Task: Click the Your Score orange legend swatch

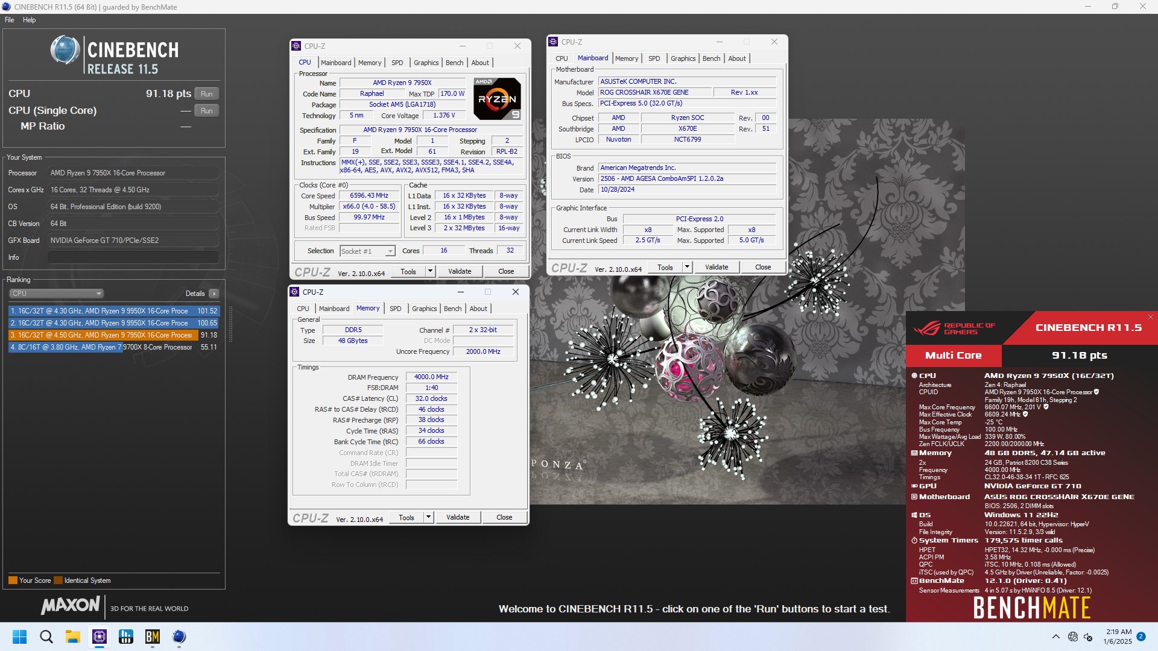Action: 13,580
